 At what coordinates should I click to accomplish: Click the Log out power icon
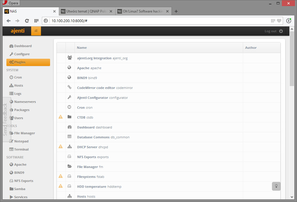[x=281, y=31]
